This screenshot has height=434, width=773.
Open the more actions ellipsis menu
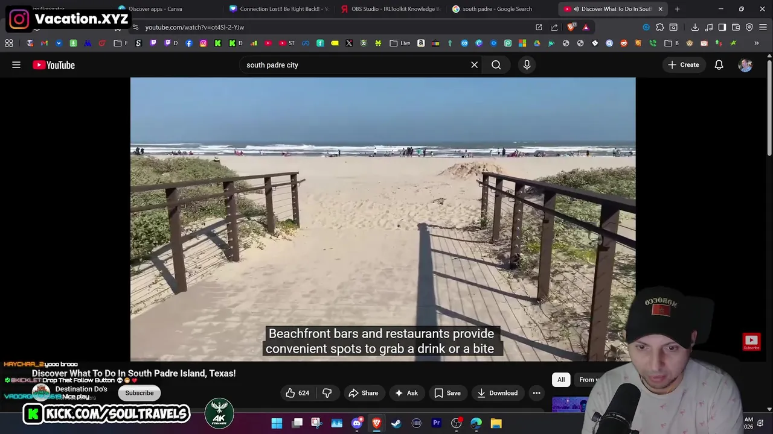(x=536, y=393)
